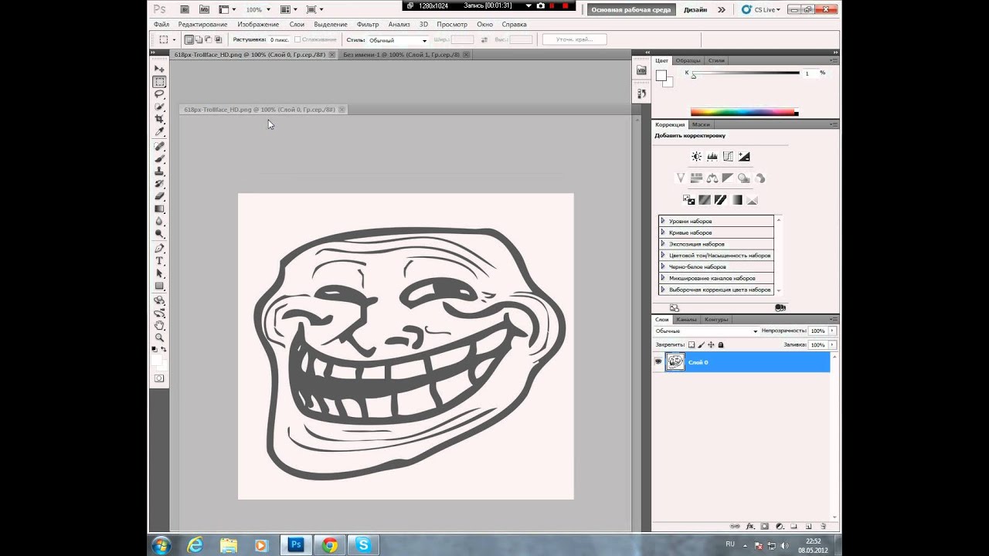Hide layer Слой 0 with eye icon

(x=658, y=361)
